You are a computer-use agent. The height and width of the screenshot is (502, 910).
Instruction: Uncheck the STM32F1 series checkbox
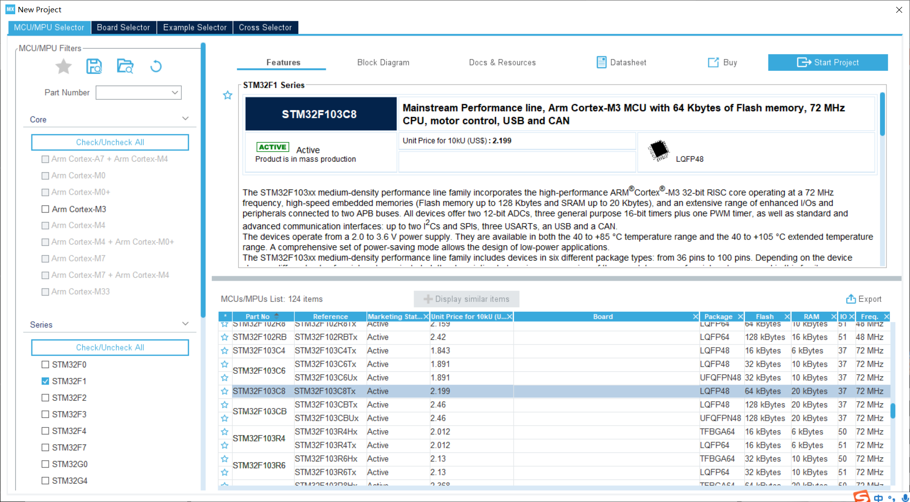coord(45,381)
